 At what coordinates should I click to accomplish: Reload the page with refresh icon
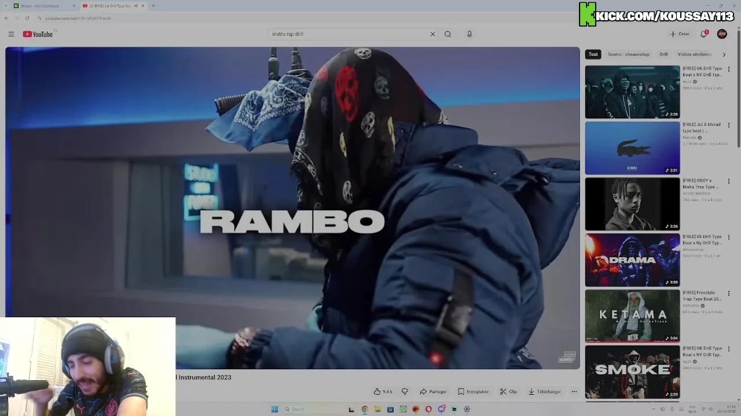(x=27, y=18)
